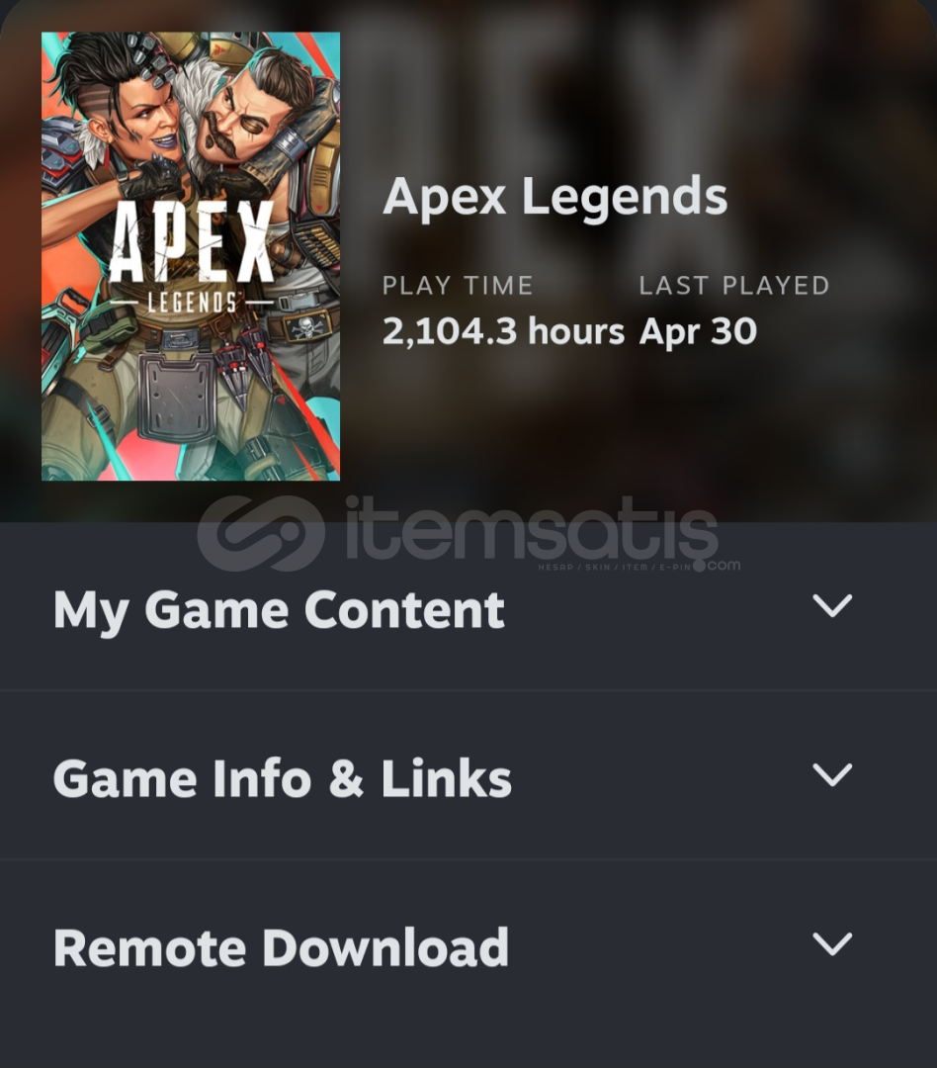Image resolution: width=937 pixels, height=1068 pixels.
Task: Click the APEX logo on cover art
Action: pos(192,242)
